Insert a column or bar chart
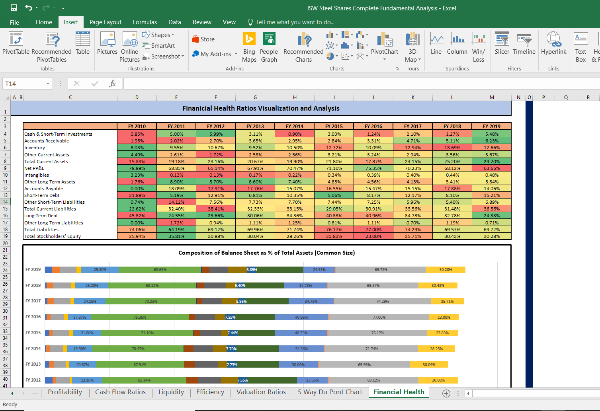This screenshot has height=411, width=600. (332, 35)
